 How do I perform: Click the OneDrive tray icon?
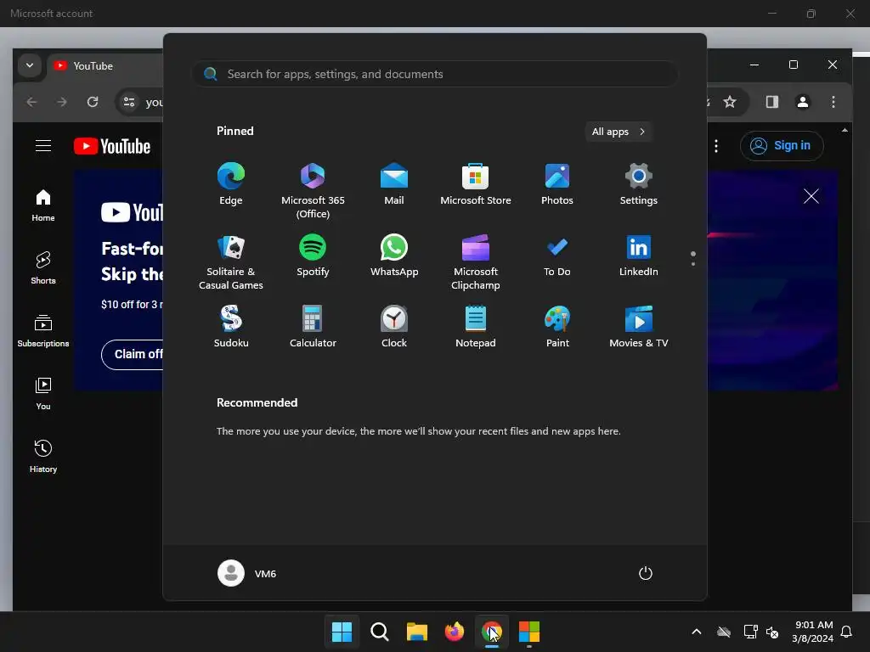coord(724,632)
